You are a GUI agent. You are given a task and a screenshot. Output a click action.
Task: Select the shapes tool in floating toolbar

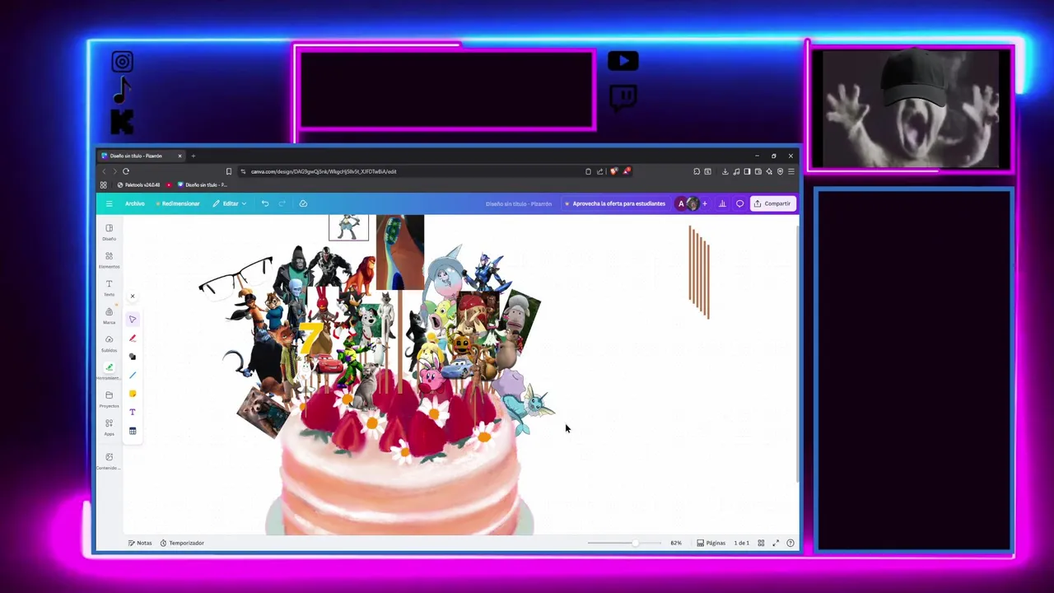coord(133,357)
